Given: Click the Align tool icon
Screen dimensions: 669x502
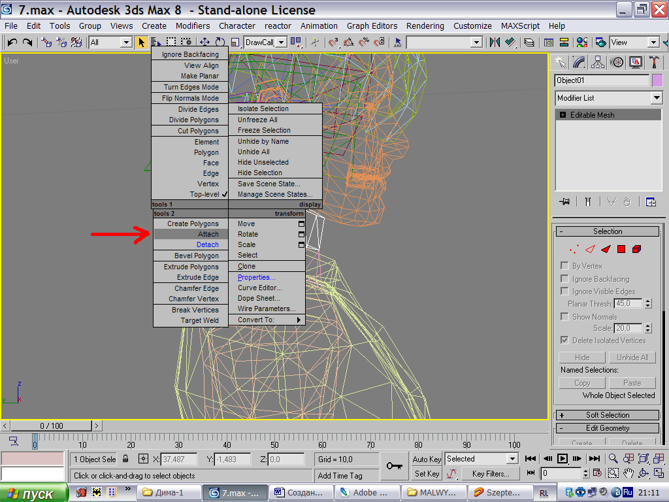Looking at the screenshot, I should pos(510,42).
